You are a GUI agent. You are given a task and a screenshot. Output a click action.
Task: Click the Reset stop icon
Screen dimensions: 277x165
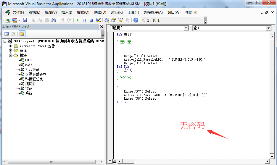pyautogui.click(x=91, y=20)
